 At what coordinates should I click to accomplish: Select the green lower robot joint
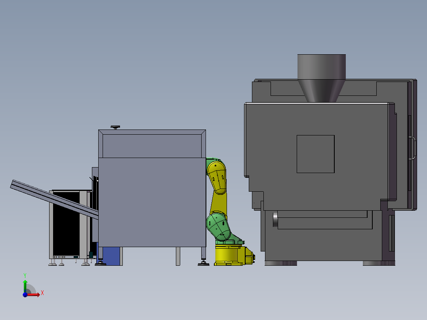coord(218,227)
